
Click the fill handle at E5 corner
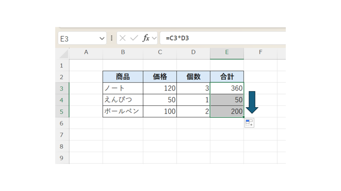tap(244, 117)
